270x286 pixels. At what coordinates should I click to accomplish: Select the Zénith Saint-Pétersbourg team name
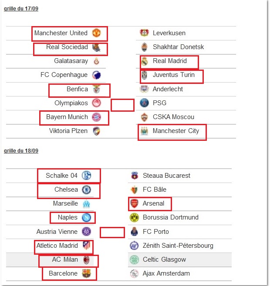[178, 246]
